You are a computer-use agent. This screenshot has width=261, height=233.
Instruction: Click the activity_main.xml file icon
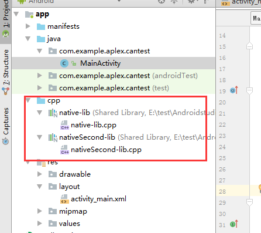64,199
